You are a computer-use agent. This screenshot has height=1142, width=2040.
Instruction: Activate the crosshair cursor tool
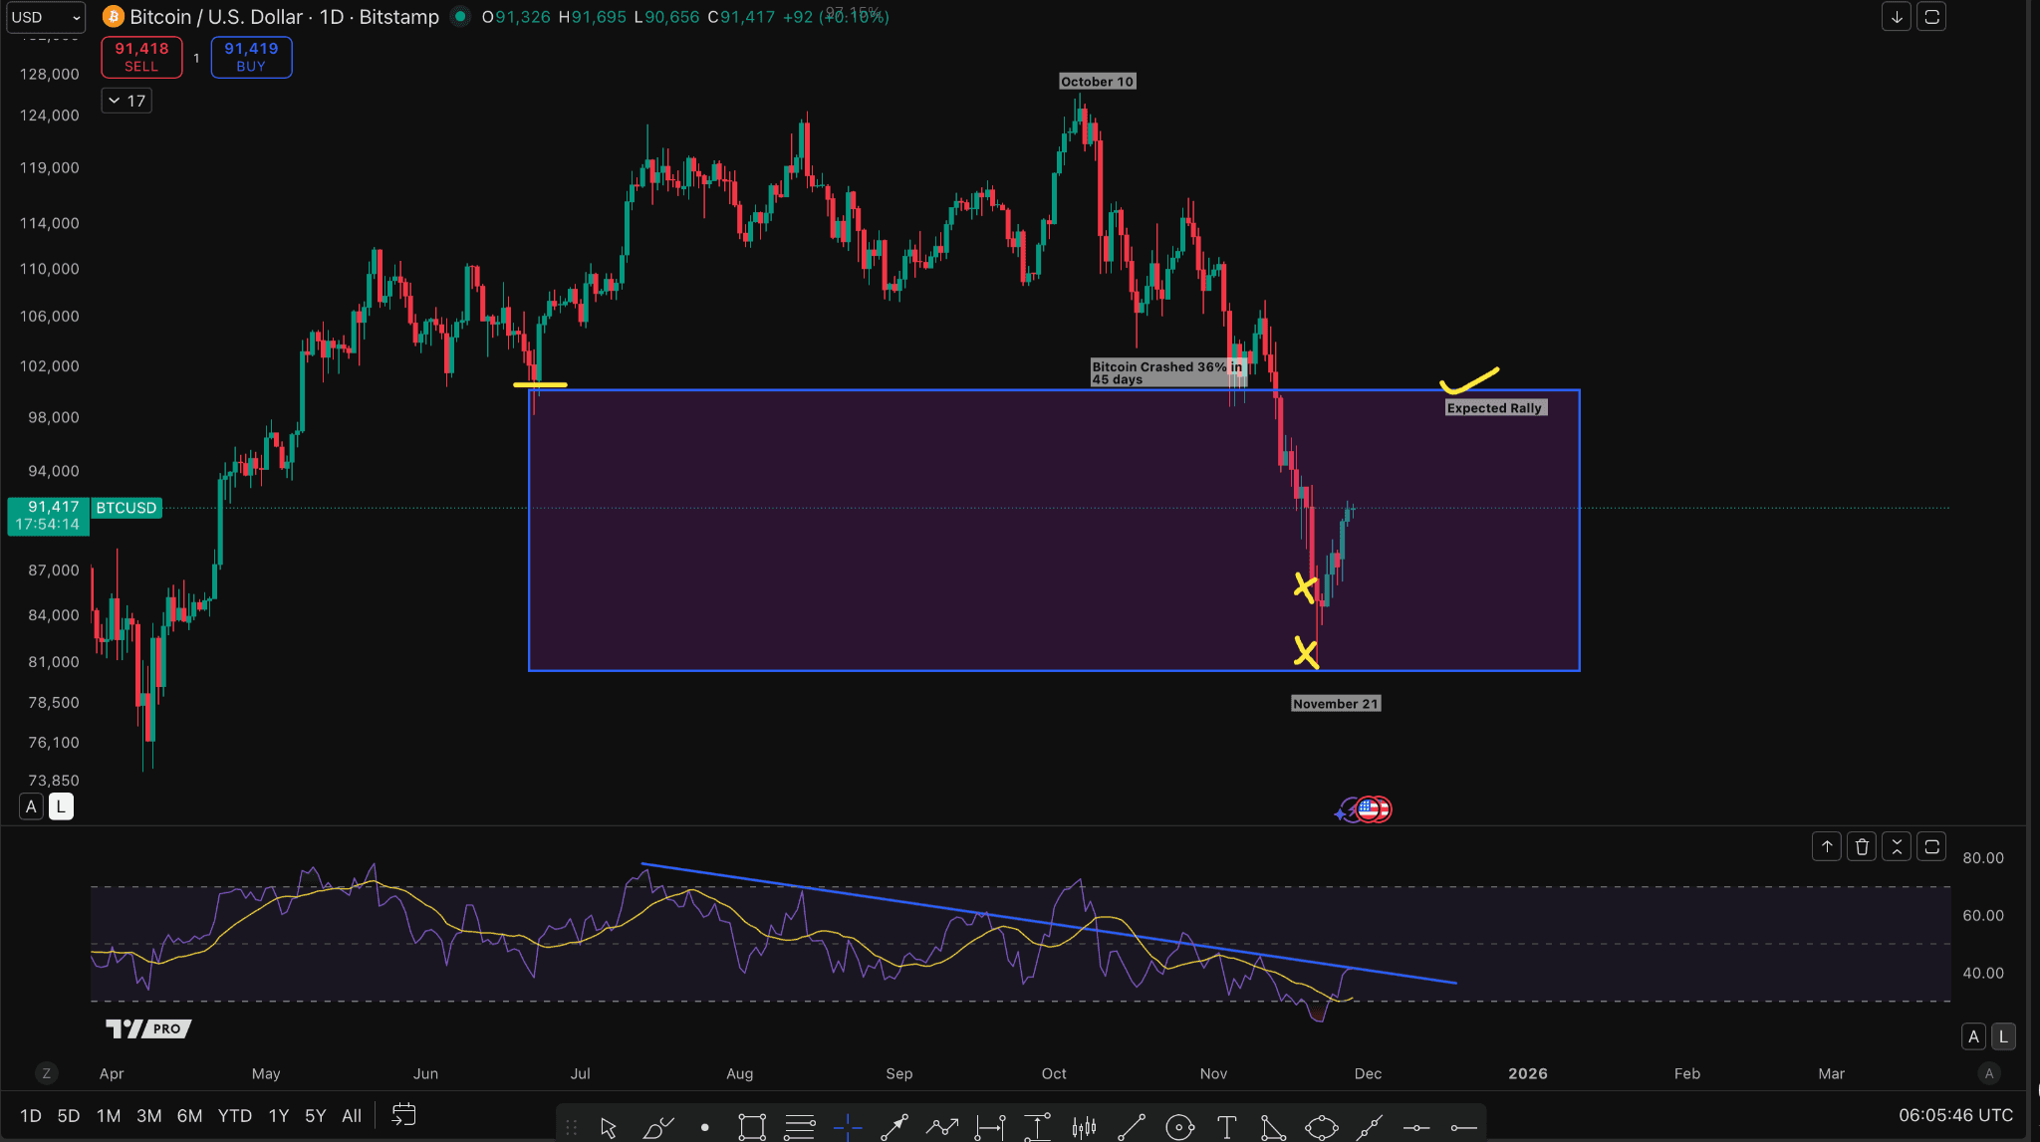848,1127
